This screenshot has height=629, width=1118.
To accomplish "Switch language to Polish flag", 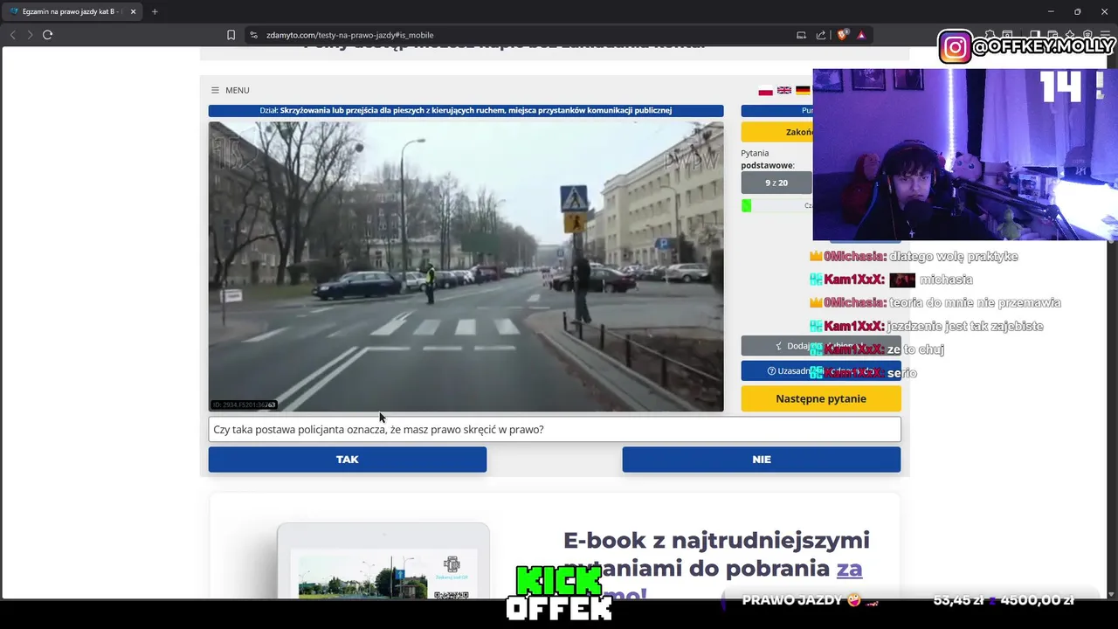I will pos(765,90).
